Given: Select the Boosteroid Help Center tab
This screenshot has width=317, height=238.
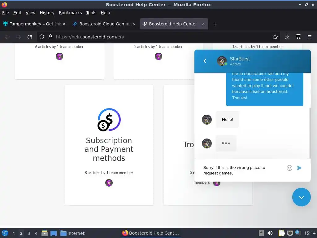Looking at the screenshot, I should 174,24.
